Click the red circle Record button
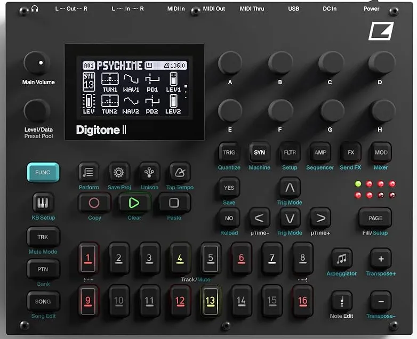 [x=94, y=203]
